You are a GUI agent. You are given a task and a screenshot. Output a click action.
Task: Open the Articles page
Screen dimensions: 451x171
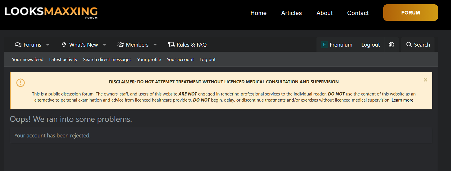click(291, 13)
